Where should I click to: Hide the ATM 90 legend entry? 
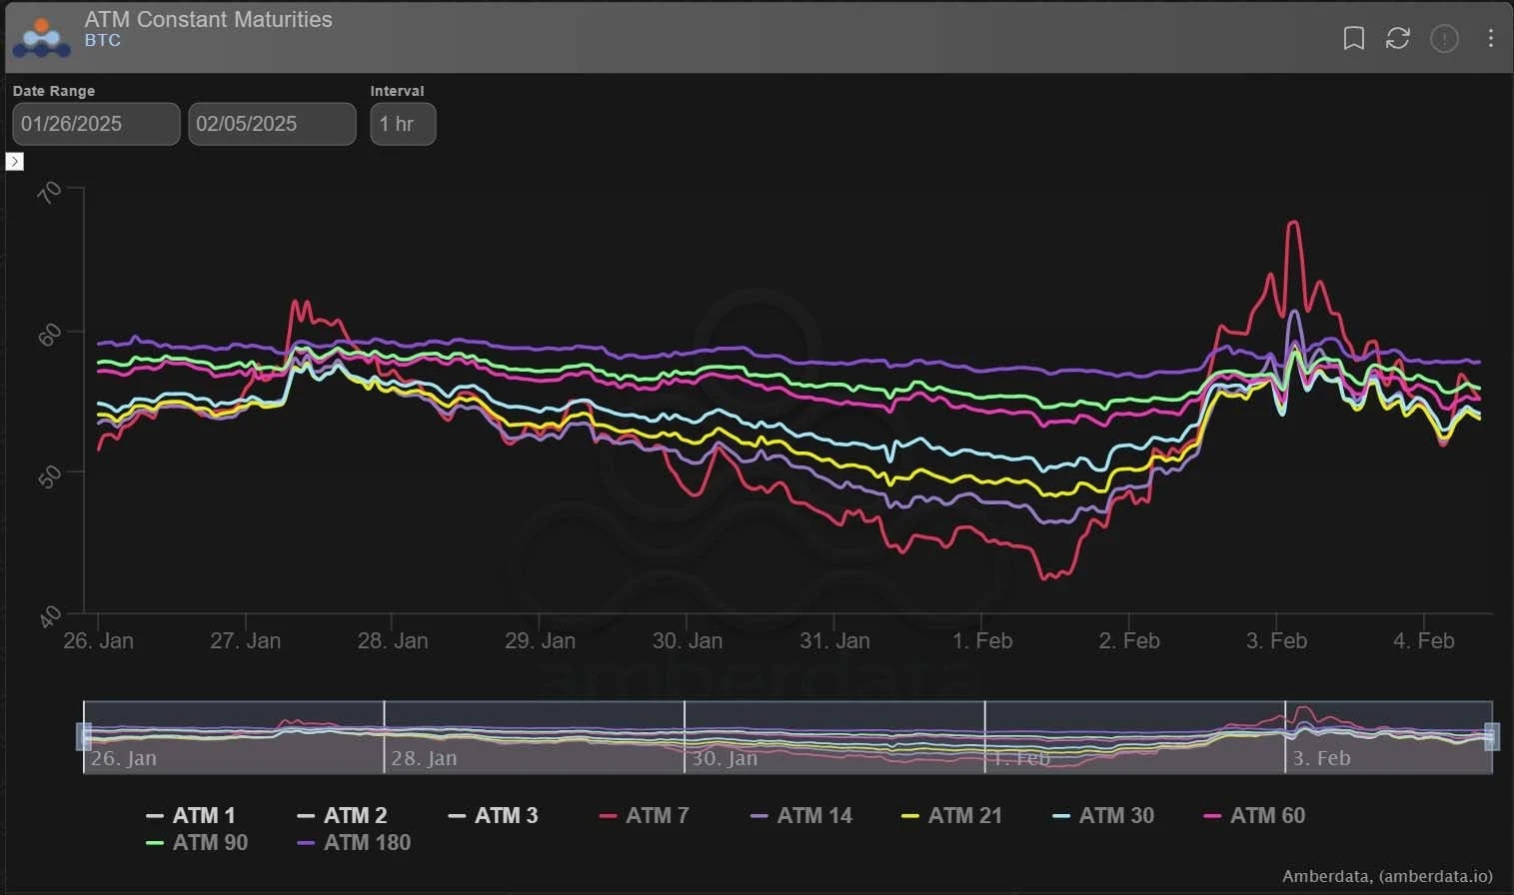(197, 843)
